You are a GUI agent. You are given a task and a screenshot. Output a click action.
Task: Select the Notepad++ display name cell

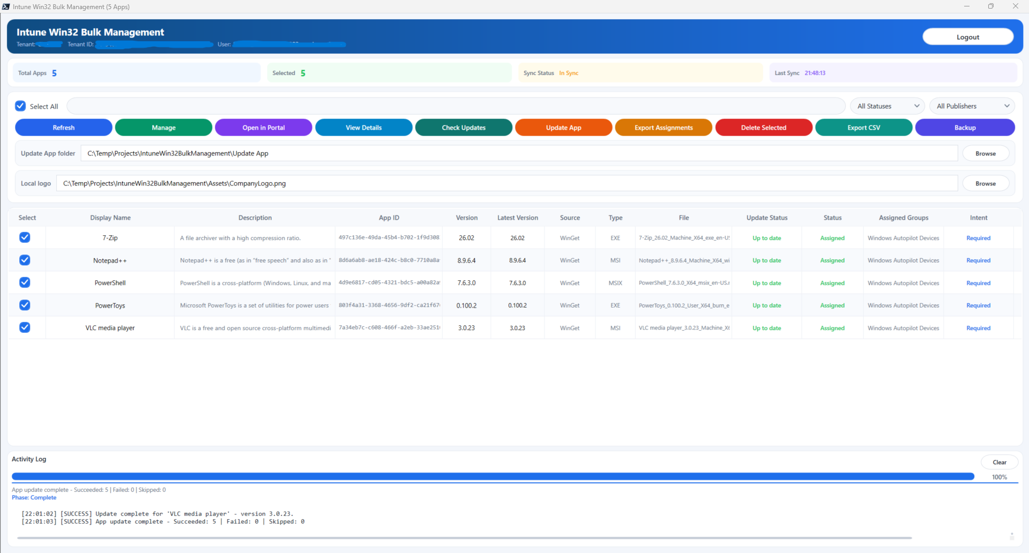pyautogui.click(x=110, y=260)
